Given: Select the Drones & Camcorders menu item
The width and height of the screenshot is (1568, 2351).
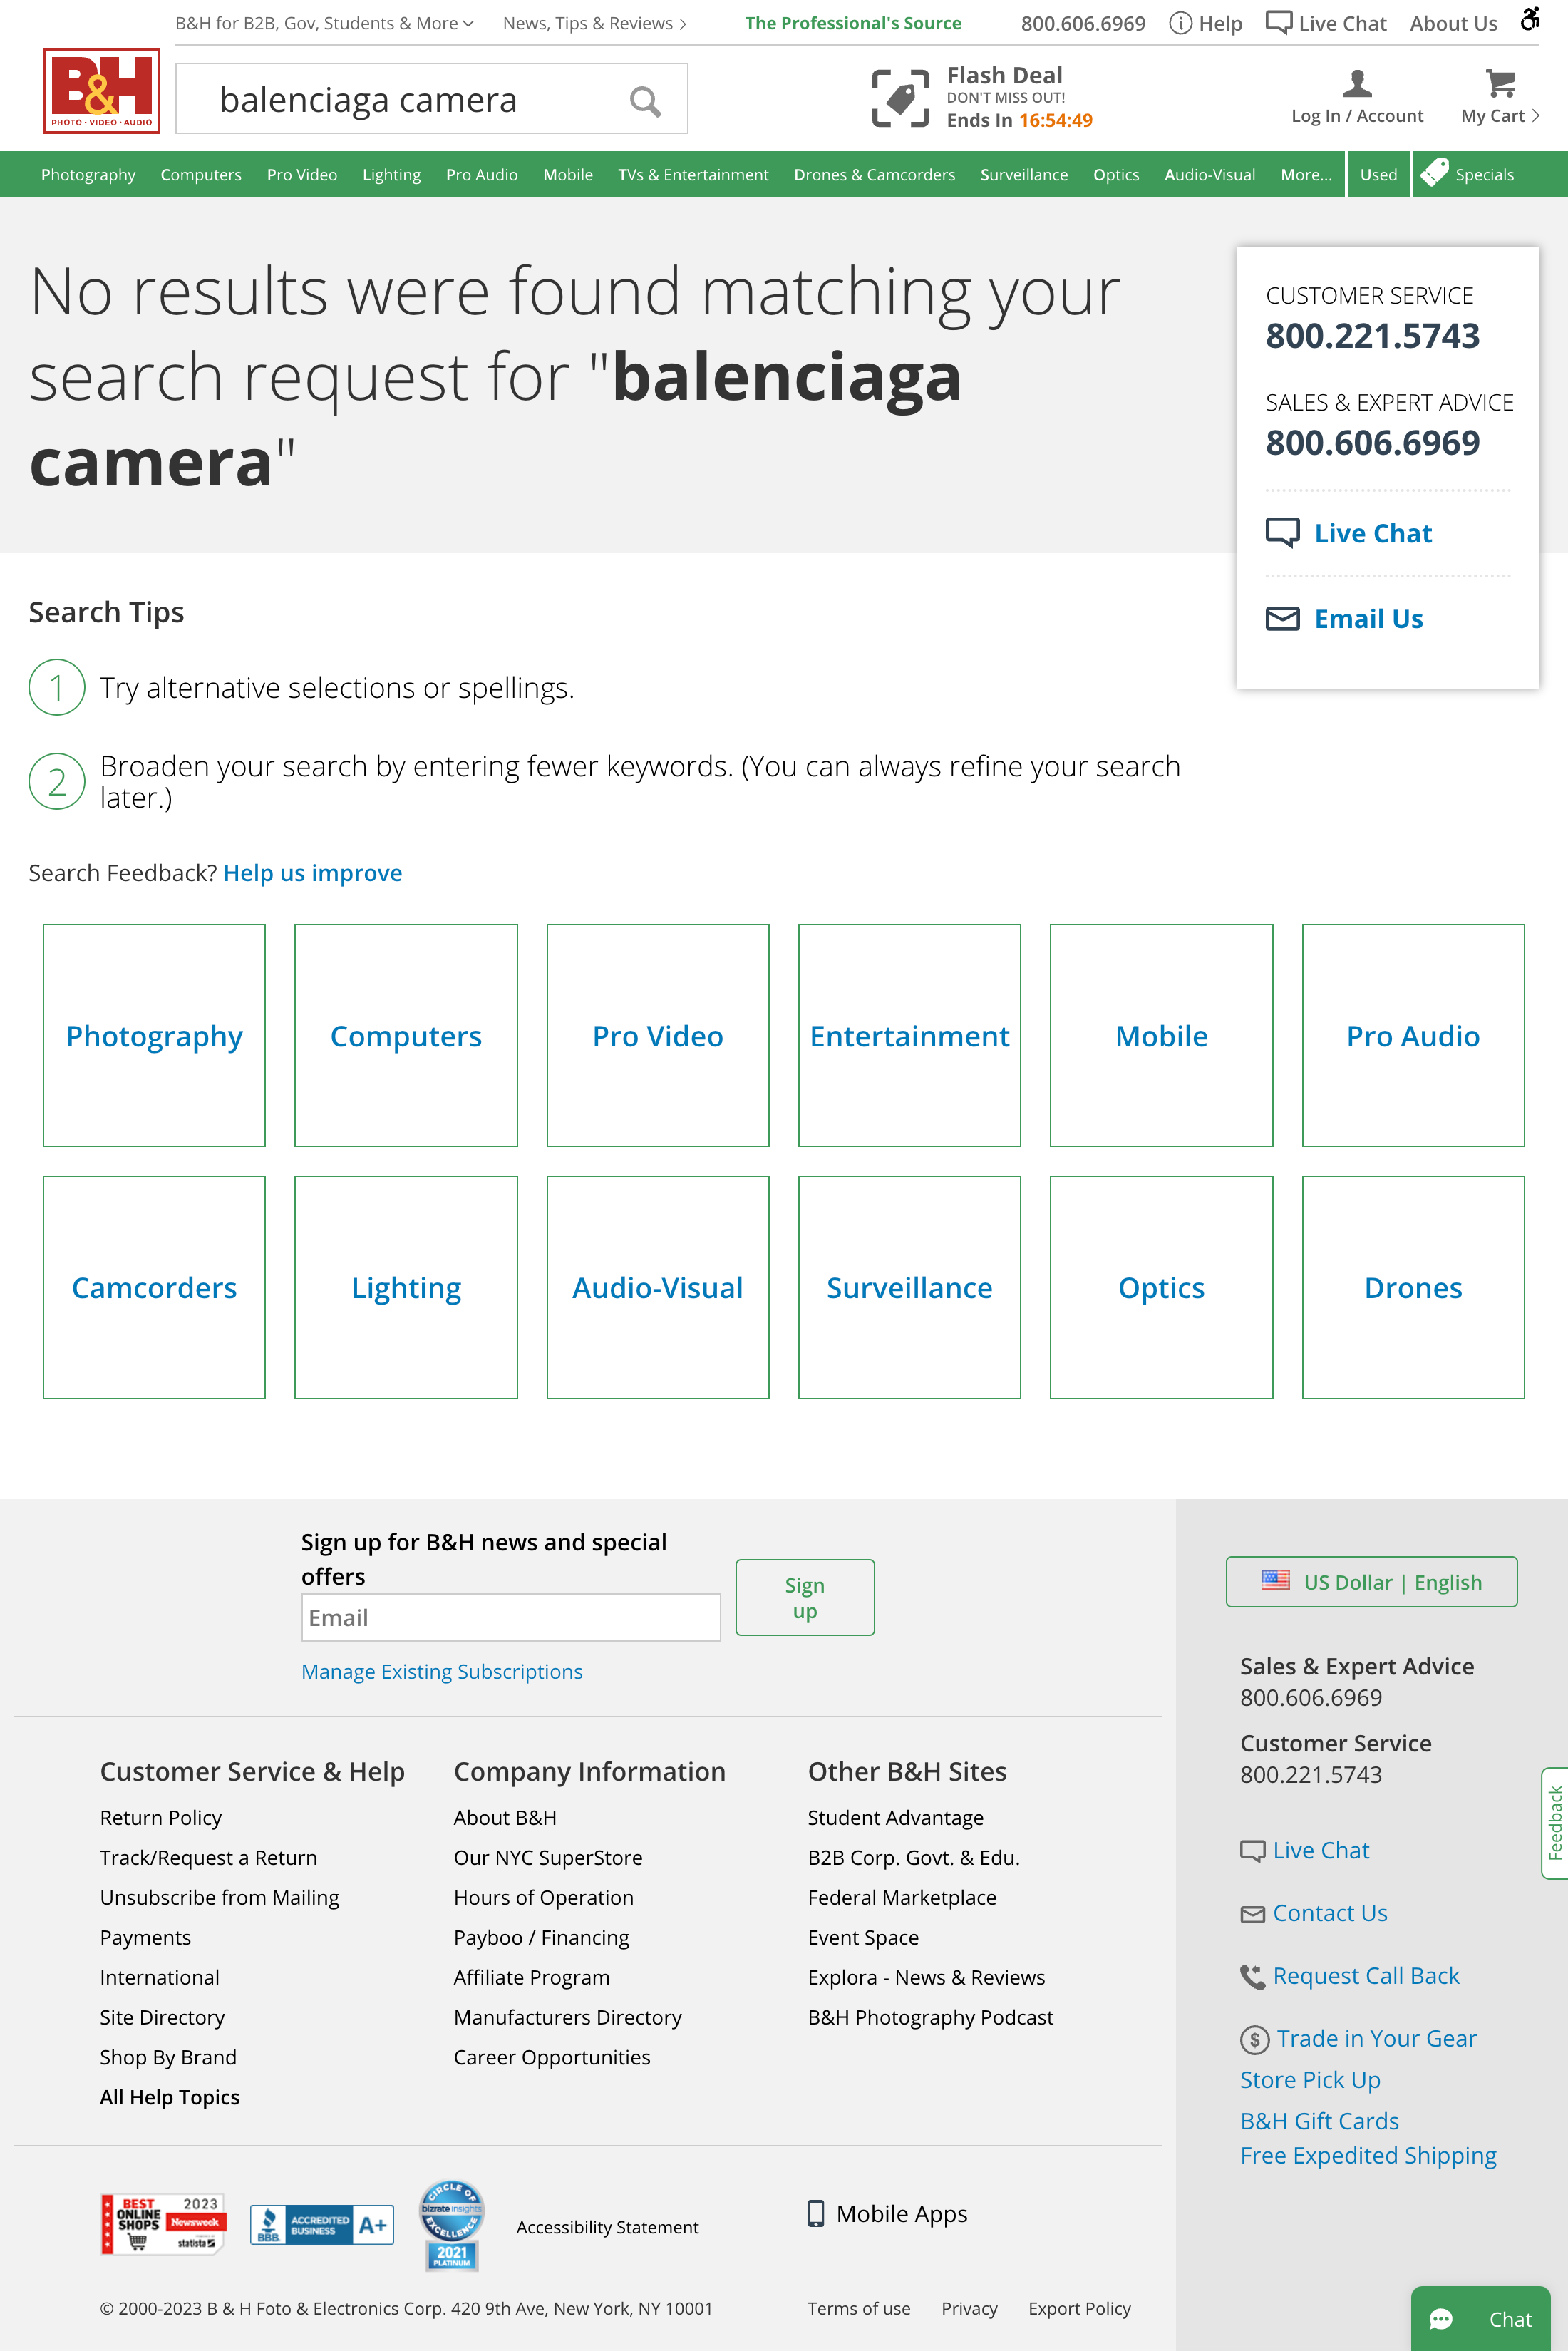Looking at the screenshot, I should [874, 174].
